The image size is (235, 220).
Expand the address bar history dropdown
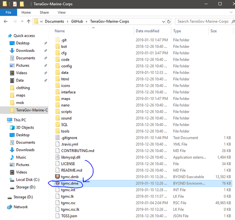pyautogui.click(x=163, y=22)
